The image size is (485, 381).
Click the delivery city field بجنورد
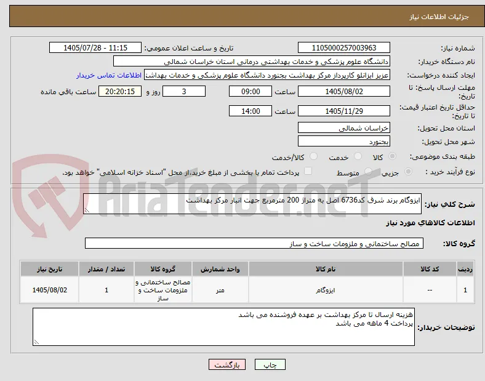pyautogui.click(x=344, y=142)
